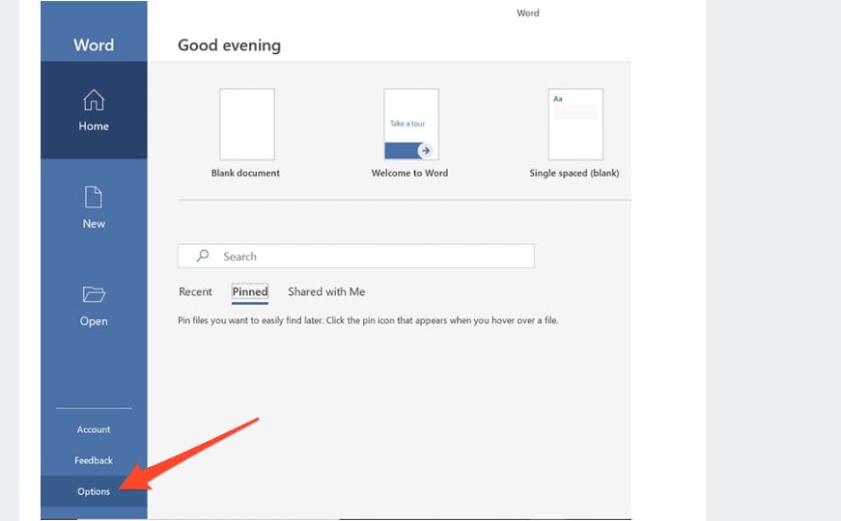Click the 'Open' label in sidebar

coord(94,321)
